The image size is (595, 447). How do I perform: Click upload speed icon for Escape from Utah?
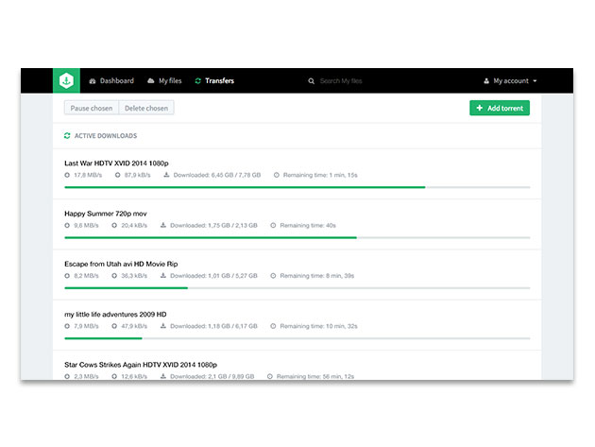114,276
